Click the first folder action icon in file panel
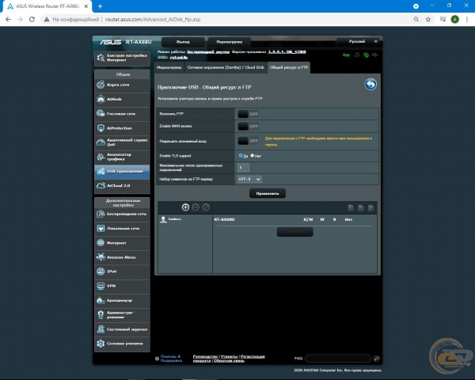Image resolution: width=475 pixels, height=380 pixels. click(351, 208)
